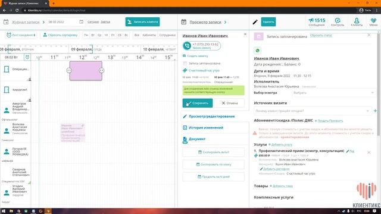
Task: Select the '10 февраля' day on timeline
Action: click(154, 49)
